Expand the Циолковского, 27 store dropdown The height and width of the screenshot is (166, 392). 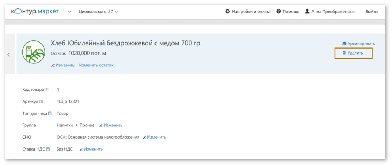pos(98,12)
